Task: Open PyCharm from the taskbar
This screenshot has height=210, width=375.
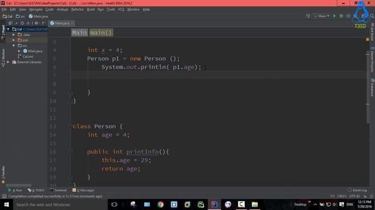Action: [201, 204]
